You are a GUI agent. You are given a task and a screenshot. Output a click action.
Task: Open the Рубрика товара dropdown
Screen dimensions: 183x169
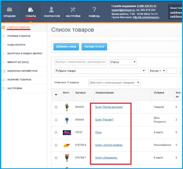point(100,71)
